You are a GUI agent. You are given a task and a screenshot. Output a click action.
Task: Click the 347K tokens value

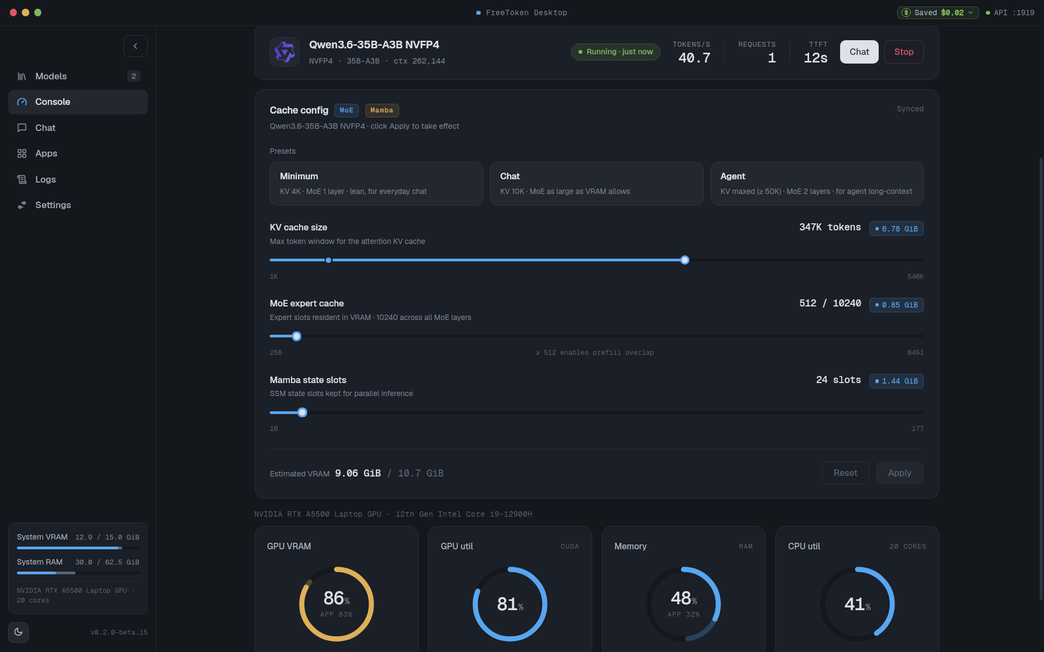[x=830, y=228]
